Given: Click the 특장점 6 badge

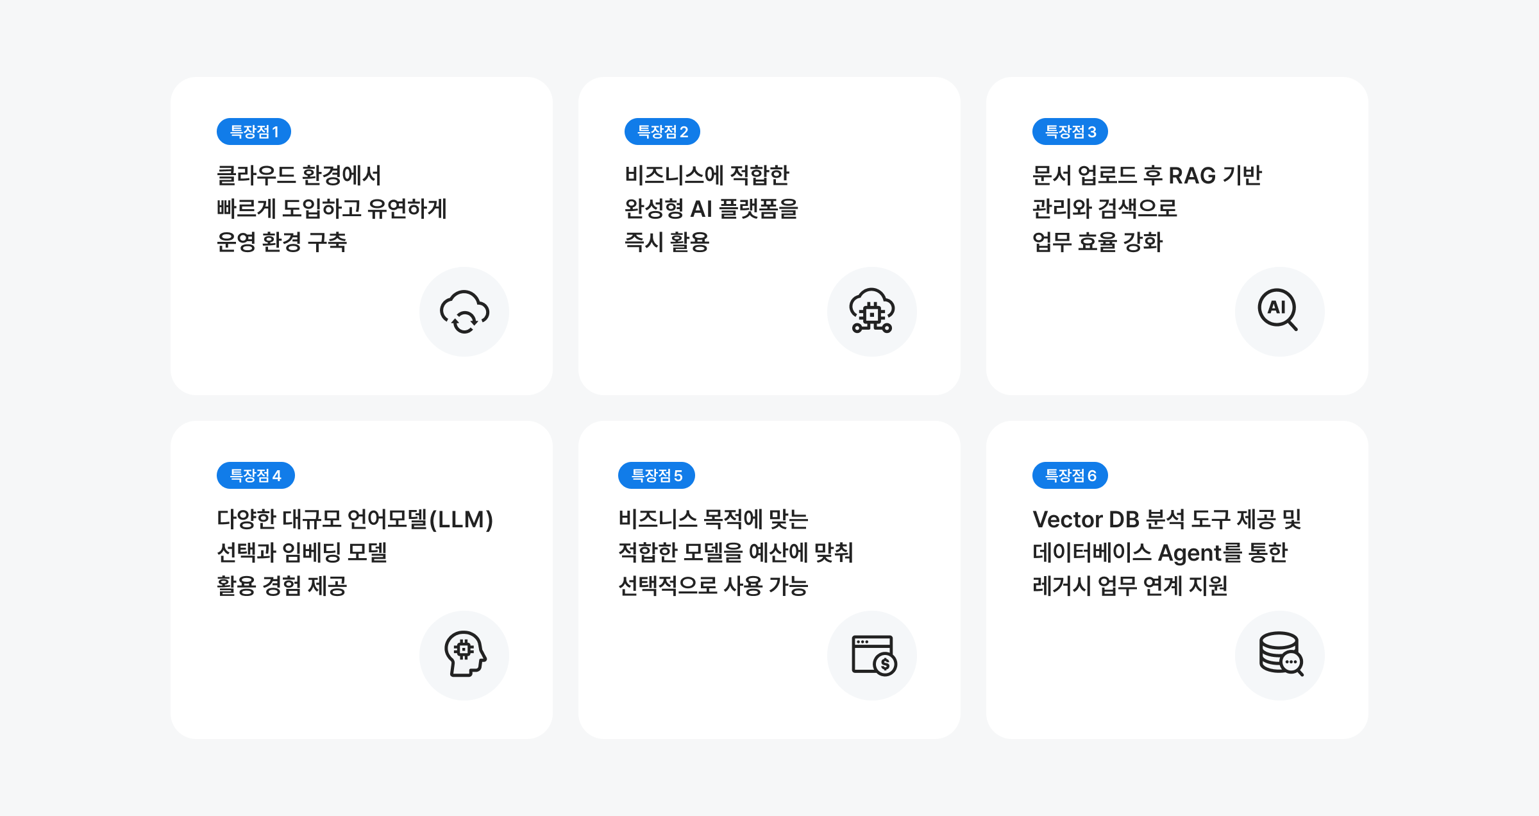Looking at the screenshot, I should (1070, 475).
